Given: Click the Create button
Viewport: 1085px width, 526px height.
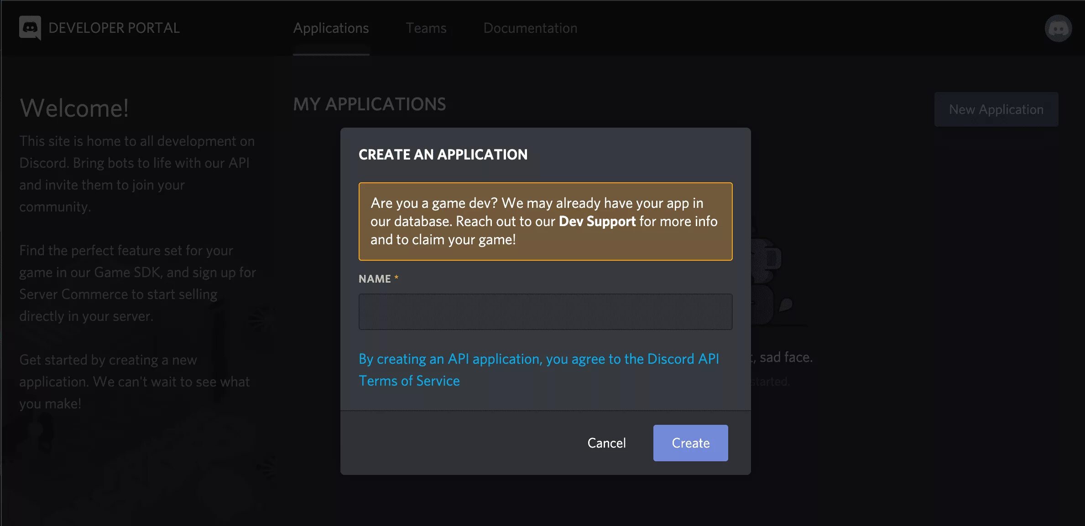Looking at the screenshot, I should pos(690,443).
